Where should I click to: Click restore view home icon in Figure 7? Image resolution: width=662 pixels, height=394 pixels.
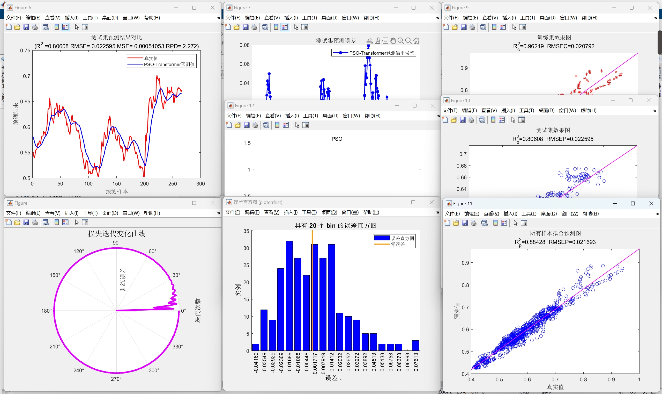[x=416, y=41]
